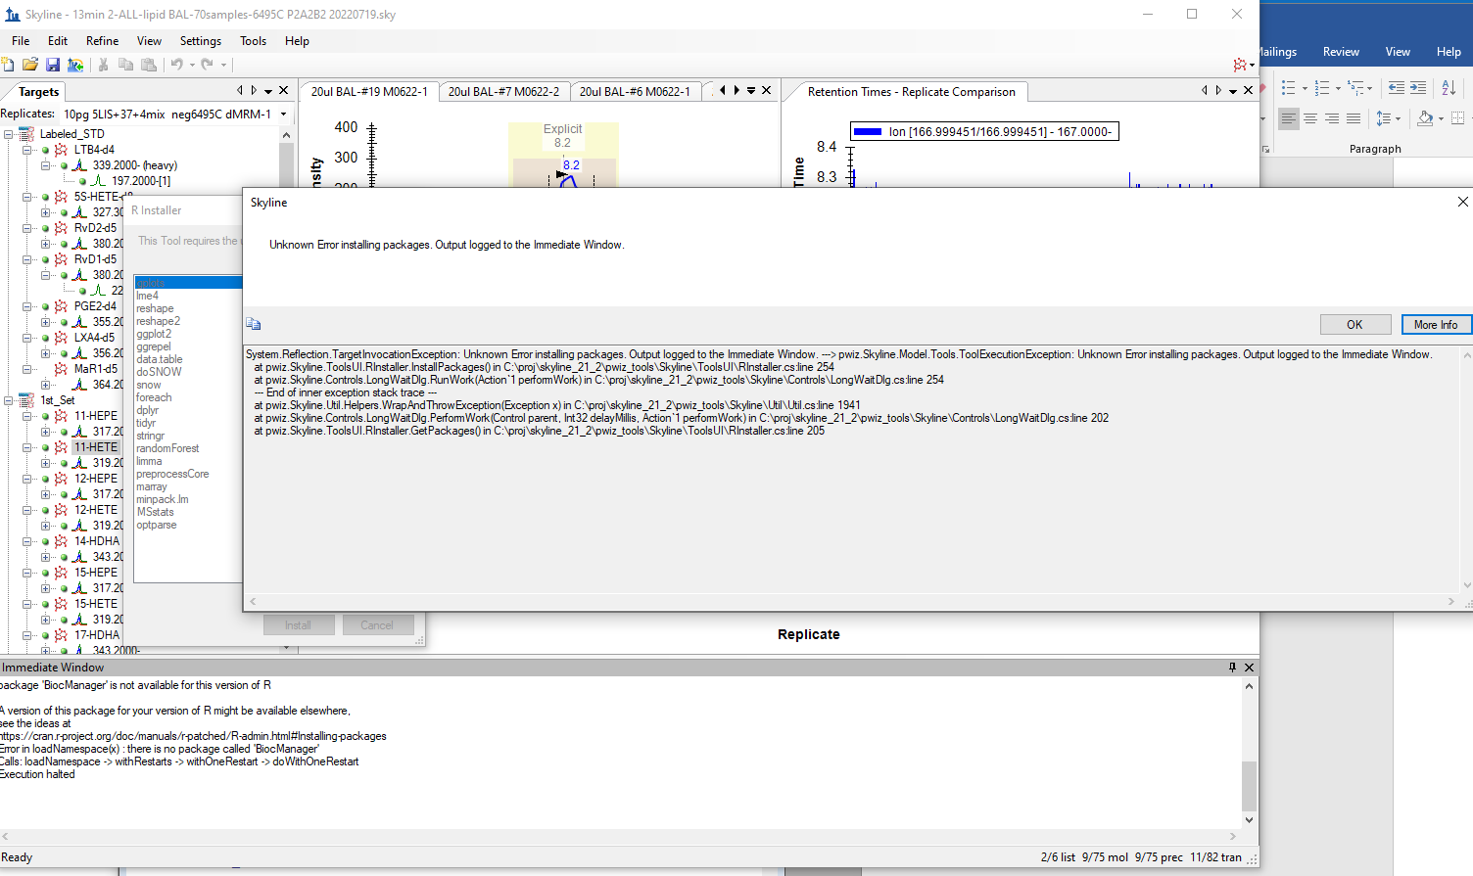
Task: Toggle the Align Left paragraph button
Action: point(1288,118)
